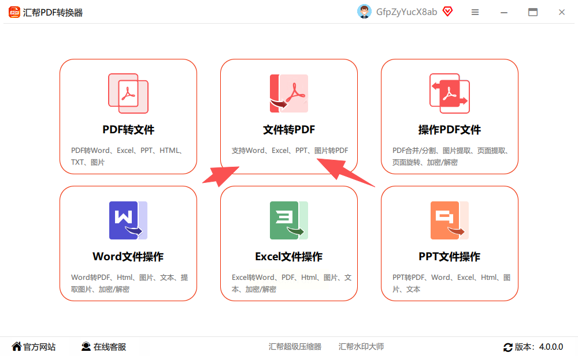Open the green Excel文件操作 icon
Image resolution: width=578 pixels, height=356 pixels.
[x=289, y=220]
